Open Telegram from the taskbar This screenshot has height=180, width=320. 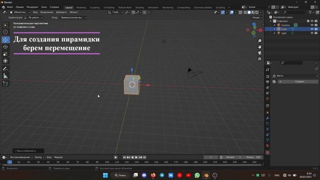(162, 175)
